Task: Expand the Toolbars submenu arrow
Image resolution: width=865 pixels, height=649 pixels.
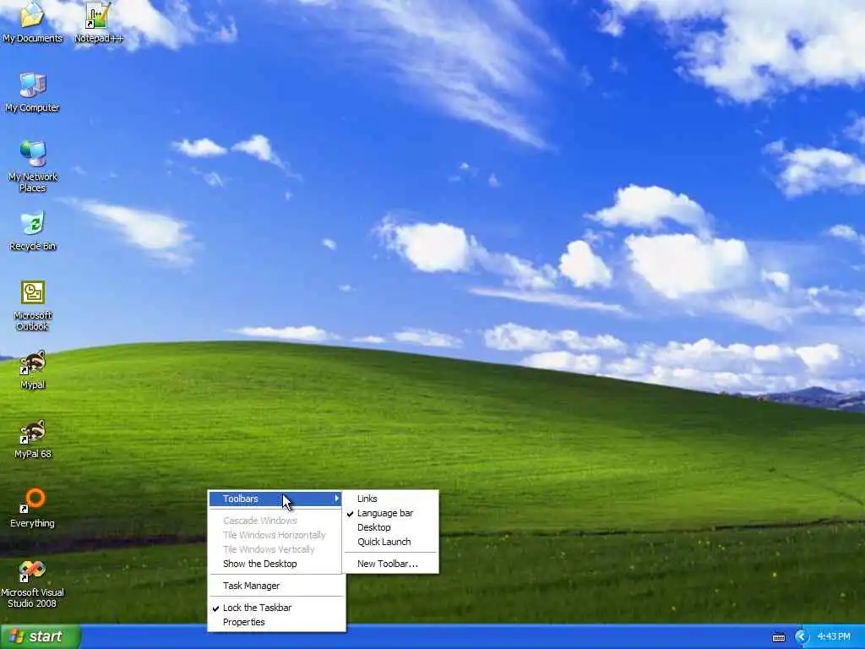Action: pos(336,499)
